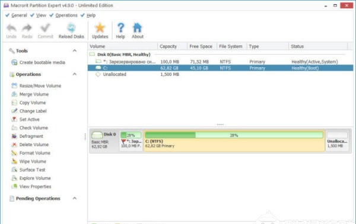Click the C: (NTFS) partition usage bar

234,135
